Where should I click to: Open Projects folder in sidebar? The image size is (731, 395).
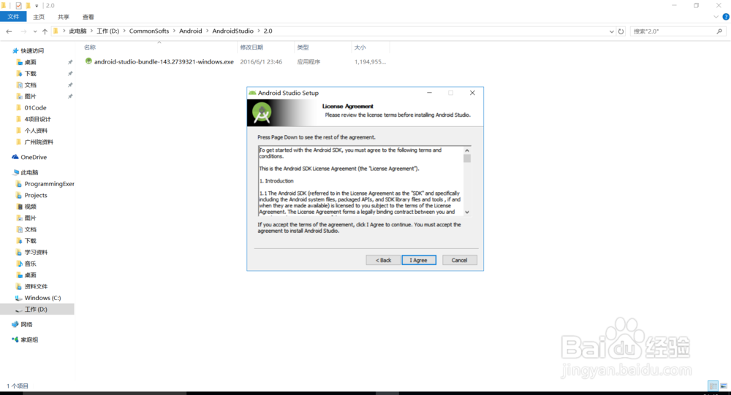point(36,195)
